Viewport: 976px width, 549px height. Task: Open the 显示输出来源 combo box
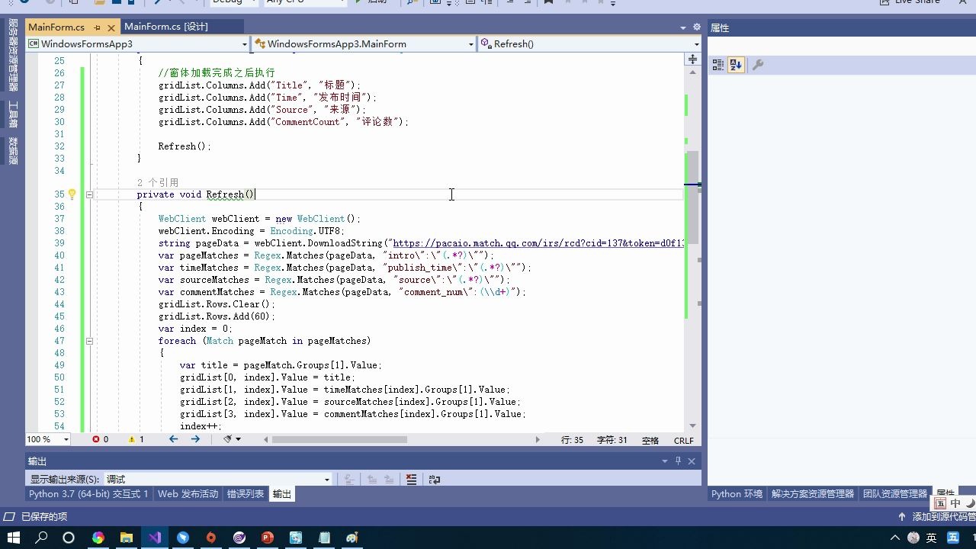[219, 480]
